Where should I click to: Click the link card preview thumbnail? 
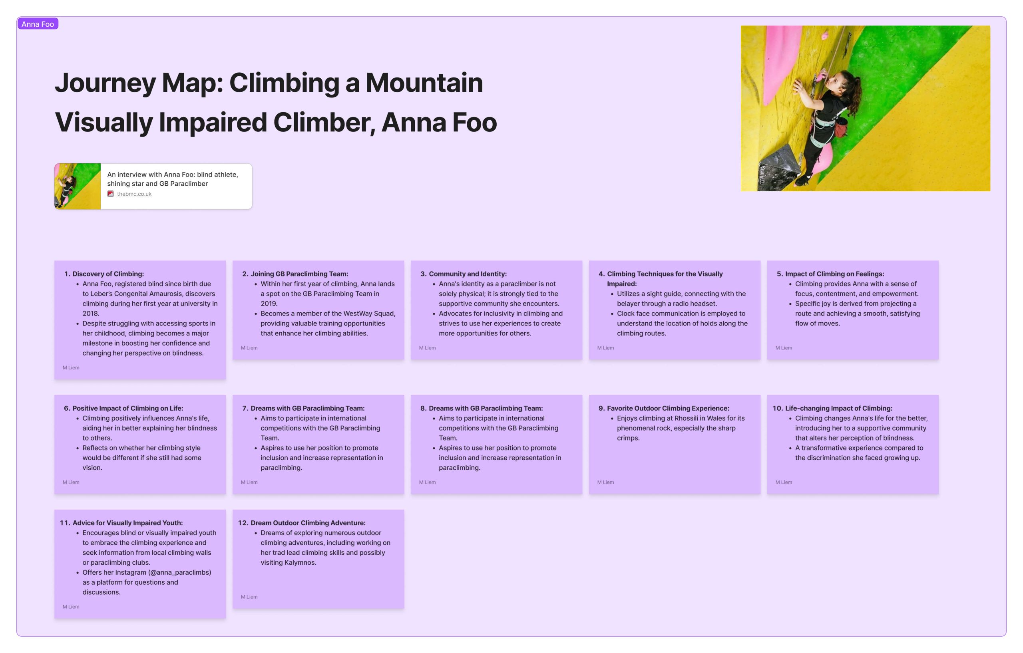pyautogui.click(x=78, y=187)
